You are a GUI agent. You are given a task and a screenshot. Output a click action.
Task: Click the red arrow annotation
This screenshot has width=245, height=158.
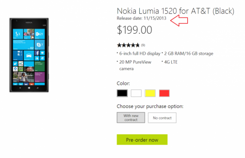pos(179,20)
